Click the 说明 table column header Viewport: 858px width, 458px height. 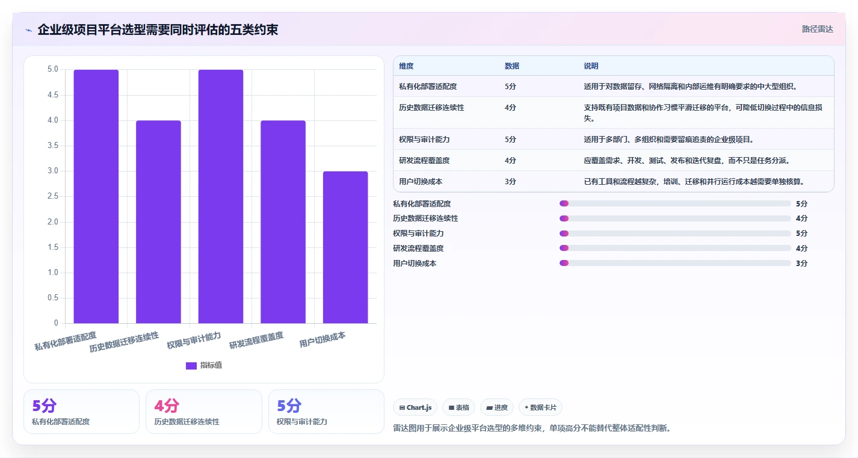coord(591,66)
